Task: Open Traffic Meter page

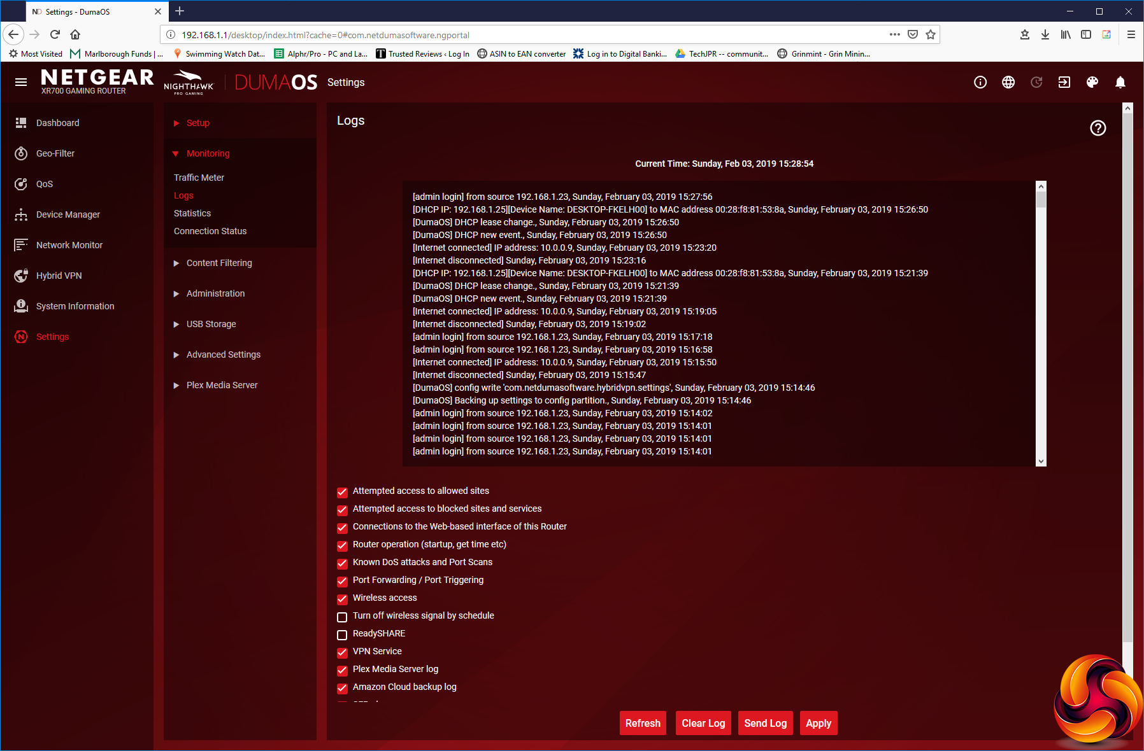Action: [x=199, y=178]
